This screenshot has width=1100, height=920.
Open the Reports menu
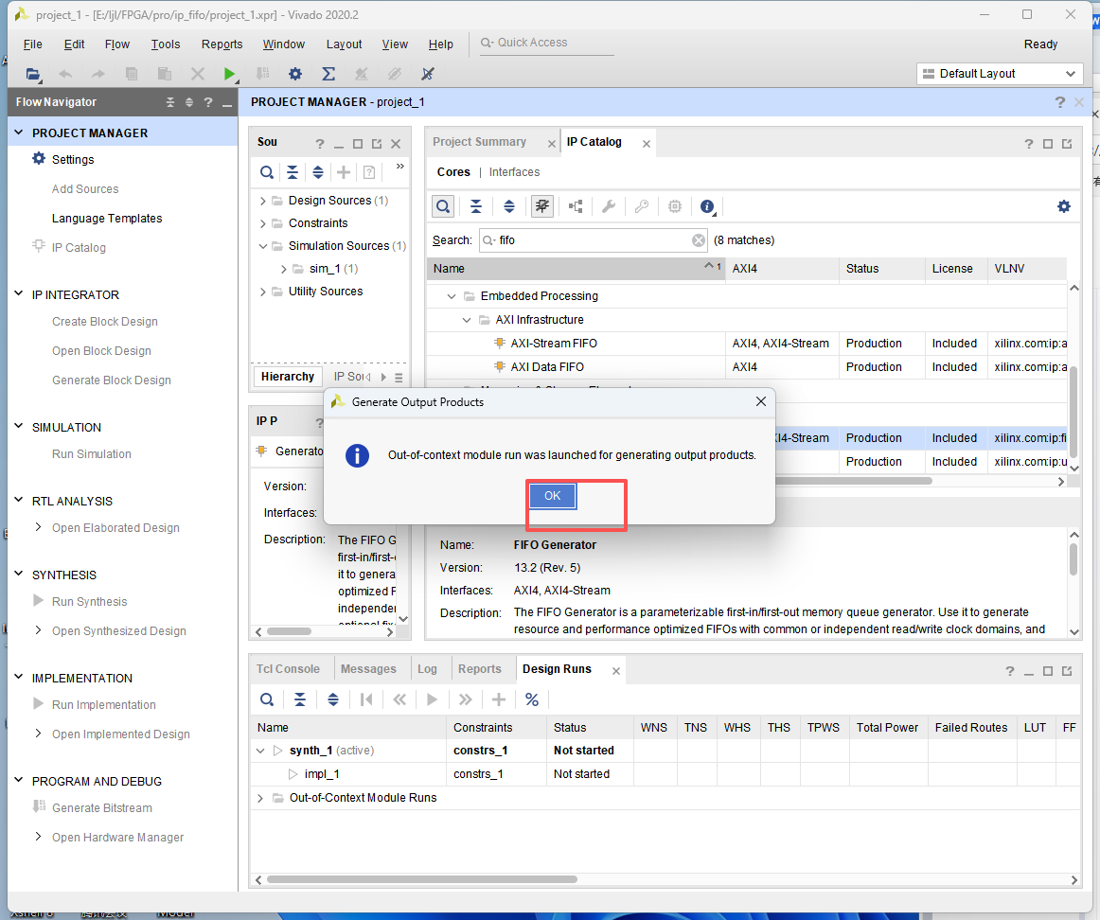[222, 44]
